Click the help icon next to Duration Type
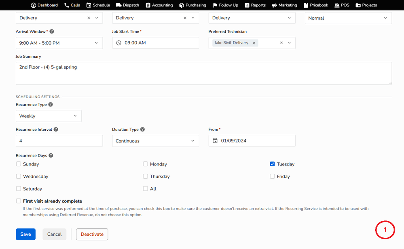 pyautogui.click(x=142, y=130)
